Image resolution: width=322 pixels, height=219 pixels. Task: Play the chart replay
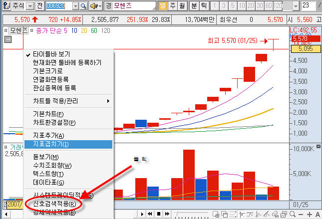(142, 214)
